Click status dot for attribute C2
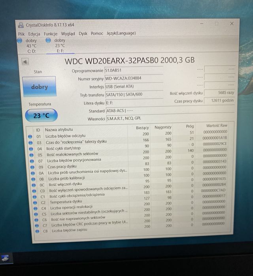Viewport: 253px width, 276px height. 35,203
